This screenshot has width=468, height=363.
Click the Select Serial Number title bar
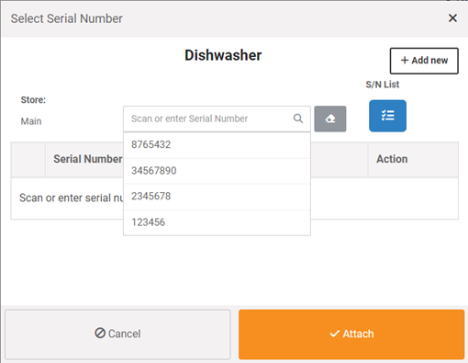pos(67,18)
